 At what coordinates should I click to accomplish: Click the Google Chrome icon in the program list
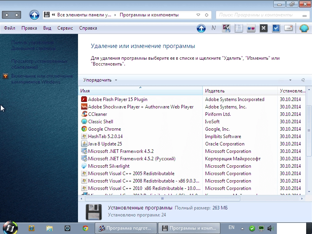point(84,129)
